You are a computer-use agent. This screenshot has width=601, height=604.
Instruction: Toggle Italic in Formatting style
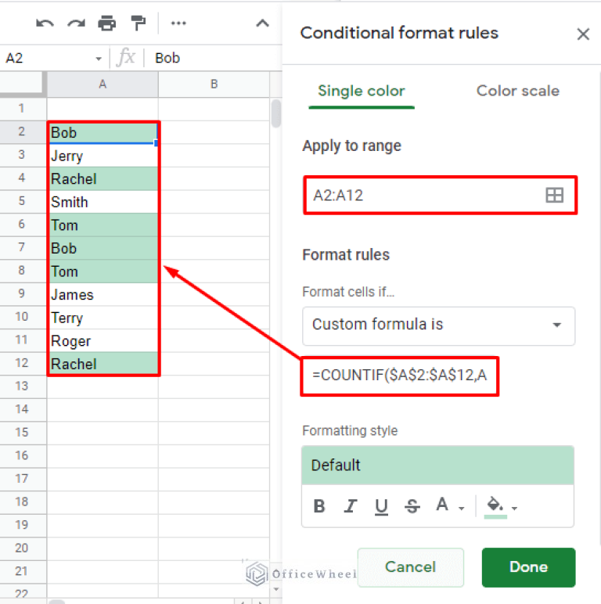[x=351, y=506]
